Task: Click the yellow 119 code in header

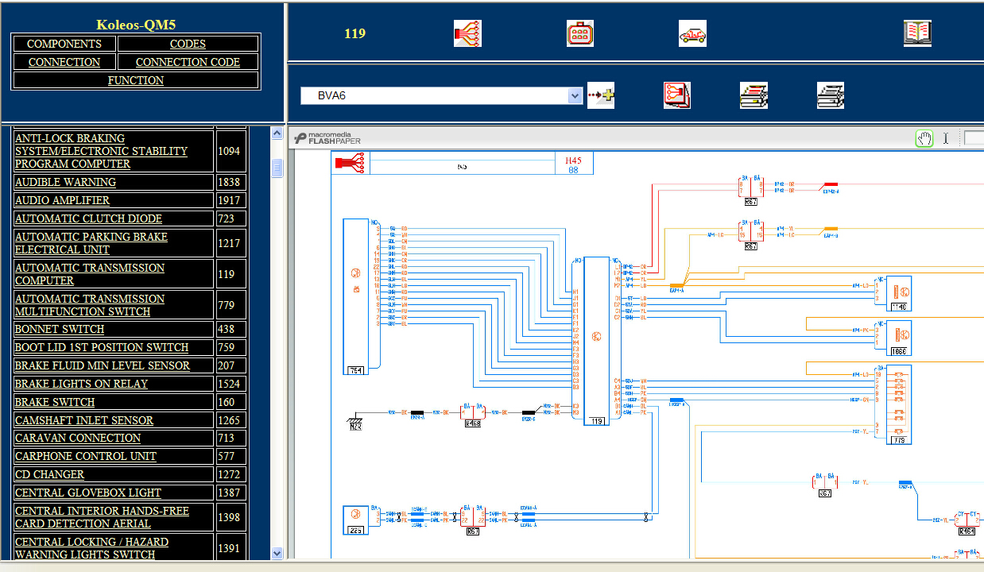Action: coord(354,33)
